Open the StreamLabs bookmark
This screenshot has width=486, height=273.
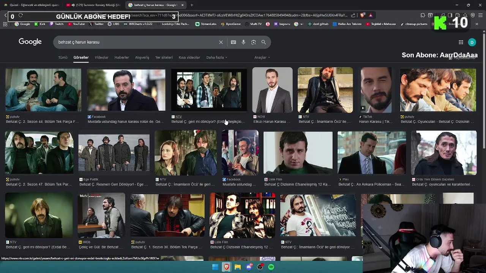click(205, 24)
